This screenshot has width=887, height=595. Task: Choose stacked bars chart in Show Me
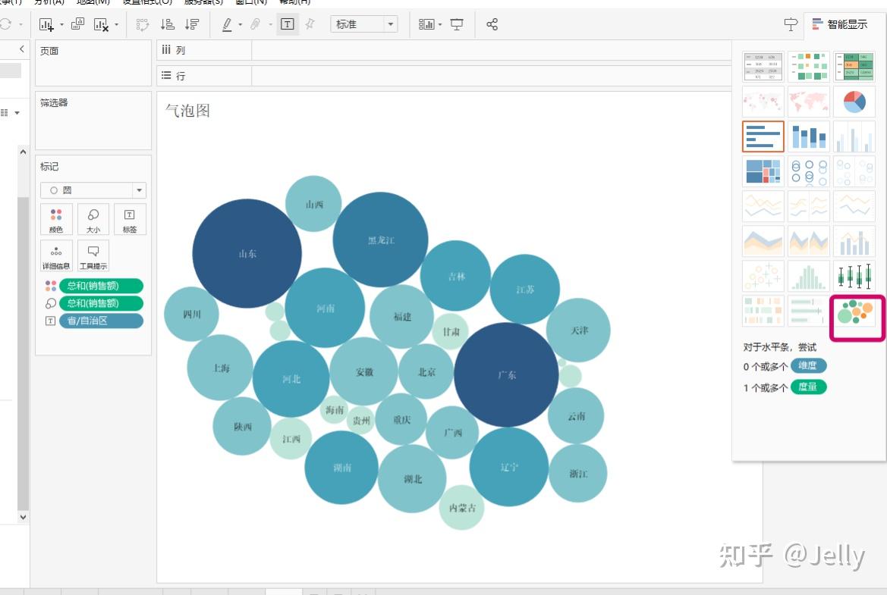point(809,136)
